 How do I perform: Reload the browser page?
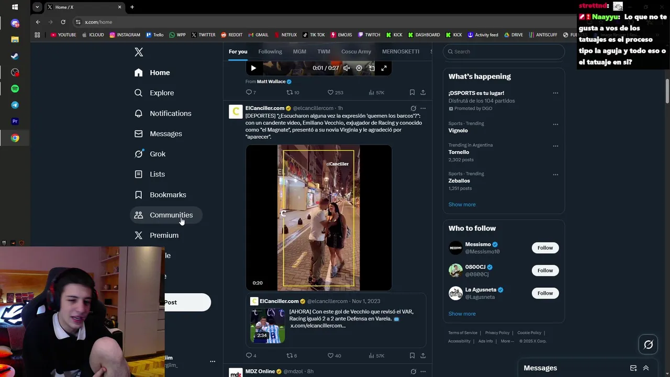point(63,22)
